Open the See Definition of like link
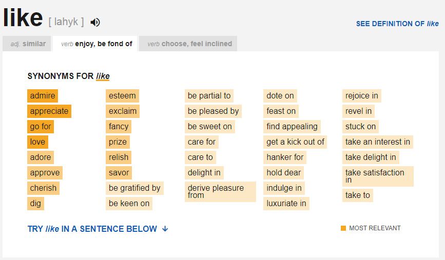 (x=397, y=24)
